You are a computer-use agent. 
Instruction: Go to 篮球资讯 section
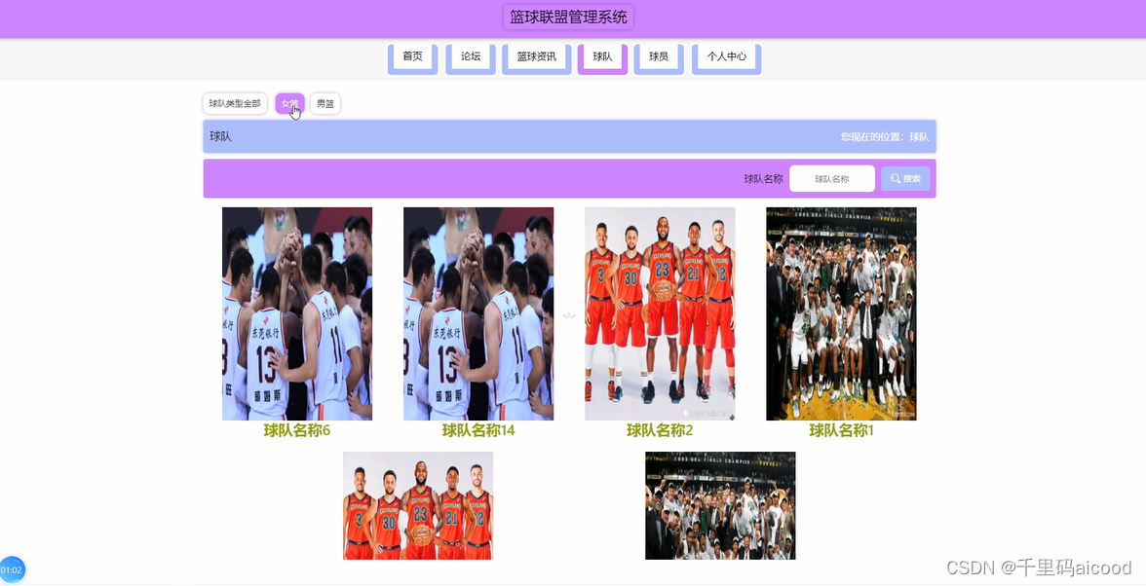coord(536,57)
